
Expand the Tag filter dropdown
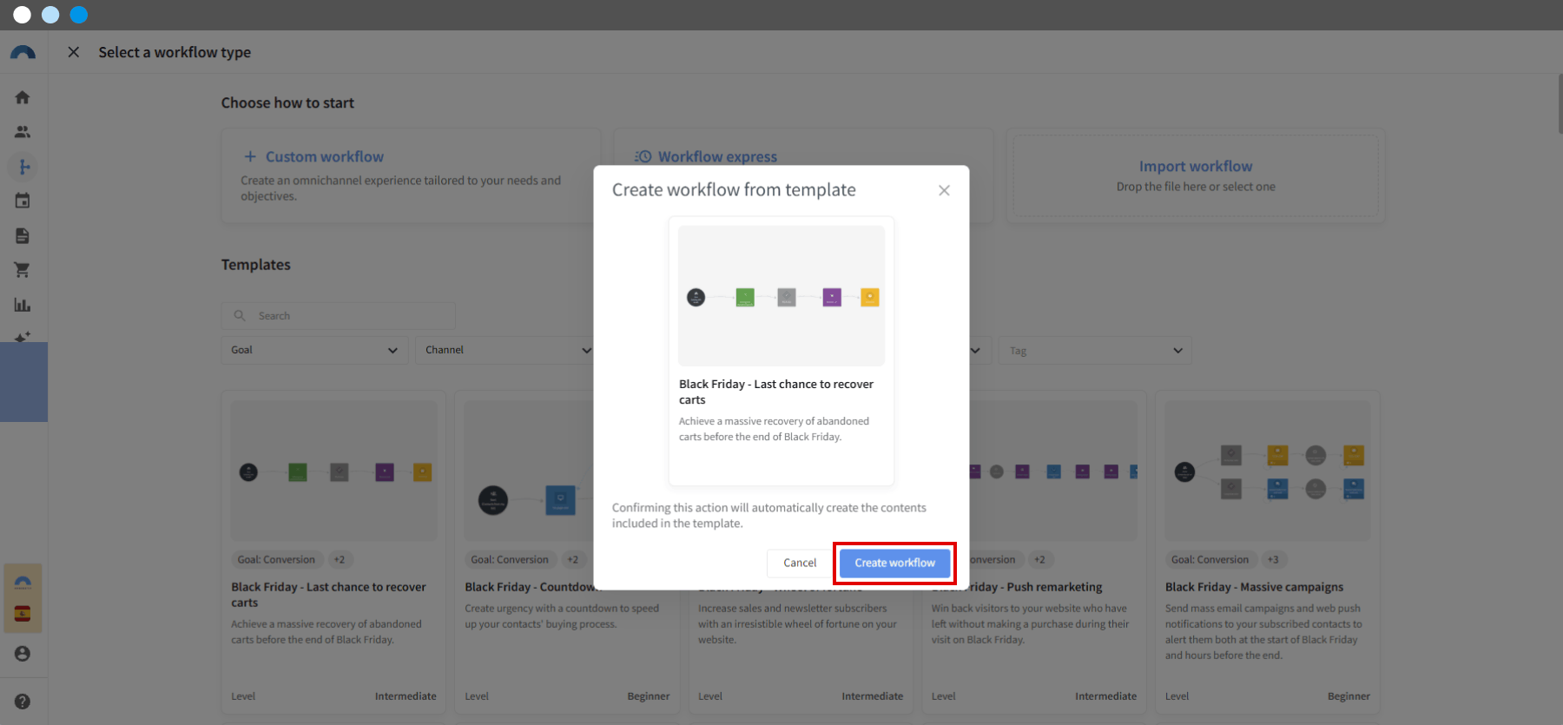pyautogui.click(x=1095, y=351)
